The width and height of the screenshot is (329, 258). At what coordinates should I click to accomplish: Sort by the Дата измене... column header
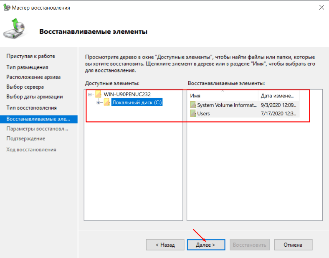click(x=278, y=96)
